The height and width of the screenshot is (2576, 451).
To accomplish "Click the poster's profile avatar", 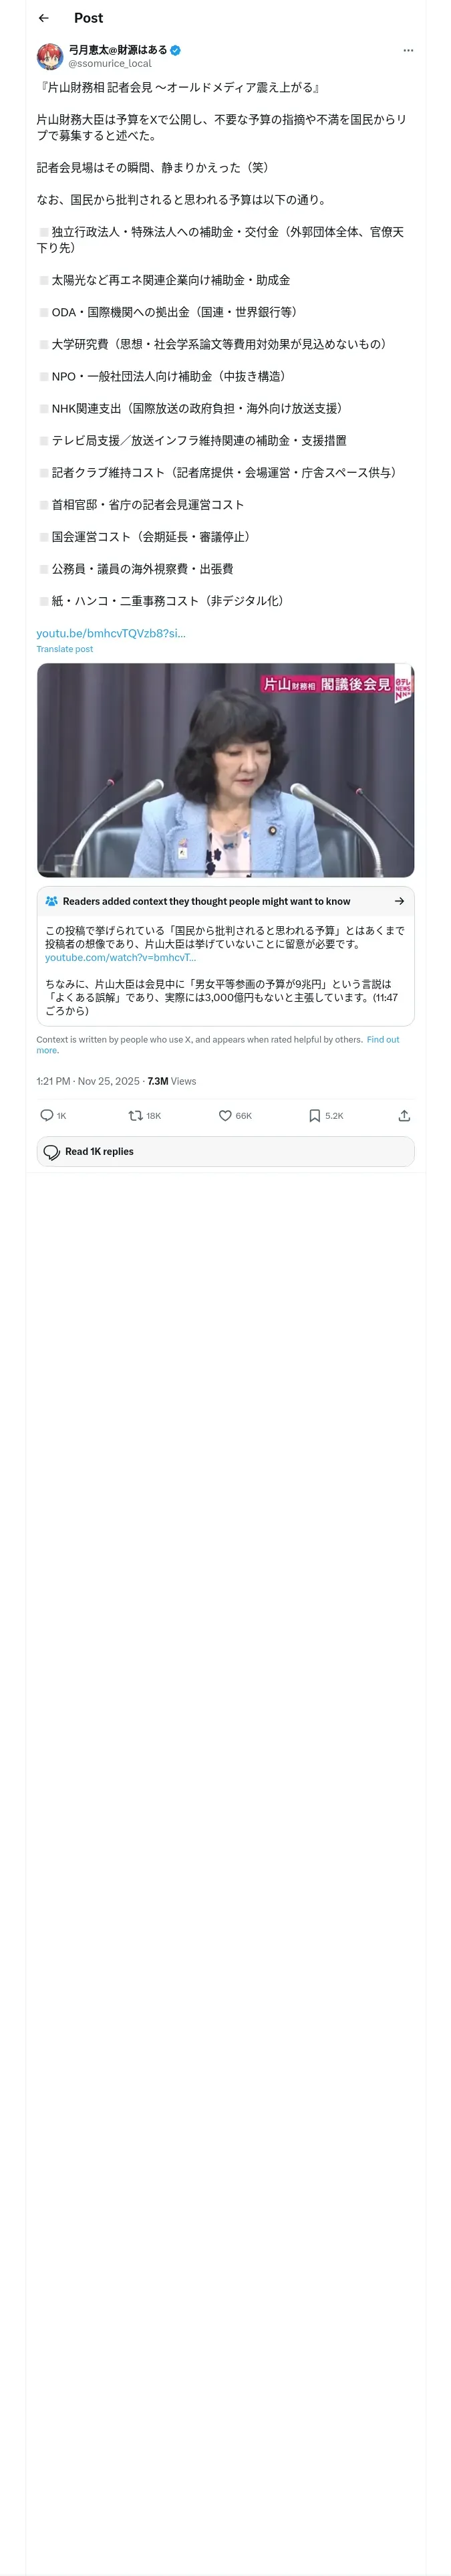I will pyautogui.click(x=50, y=56).
